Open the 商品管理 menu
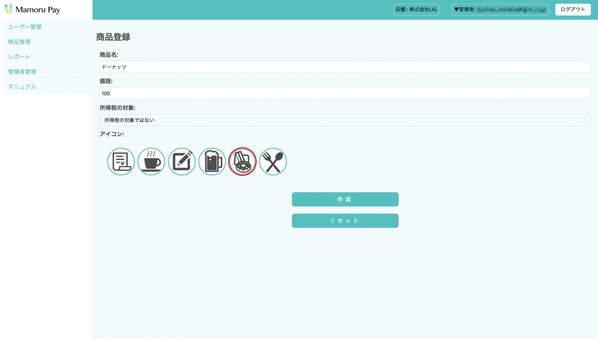Screen dimensions: 598x339 coord(48,42)
